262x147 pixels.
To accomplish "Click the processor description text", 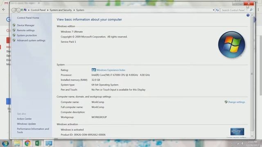I will 120,75.
